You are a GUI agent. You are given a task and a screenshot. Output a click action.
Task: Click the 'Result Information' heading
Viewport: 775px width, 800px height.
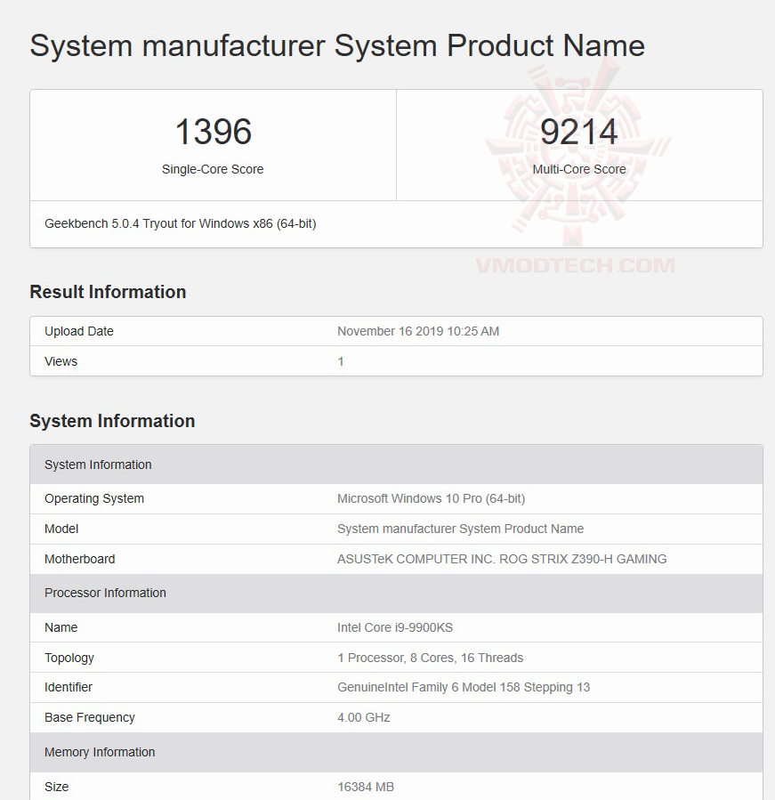coord(108,292)
